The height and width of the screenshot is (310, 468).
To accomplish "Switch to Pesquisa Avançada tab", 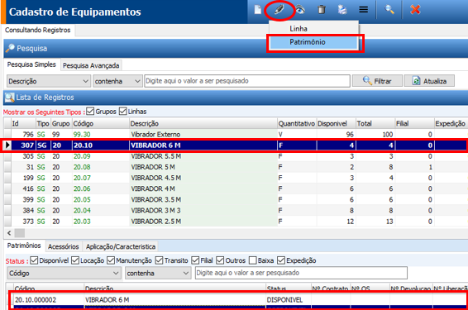I will coord(91,65).
